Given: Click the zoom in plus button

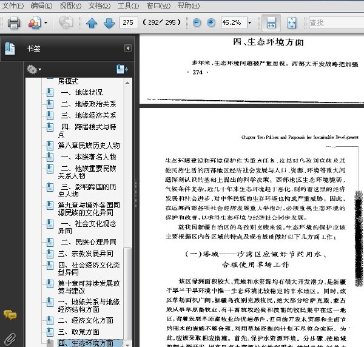Looking at the screenshot, I should (x=211, y=22).
